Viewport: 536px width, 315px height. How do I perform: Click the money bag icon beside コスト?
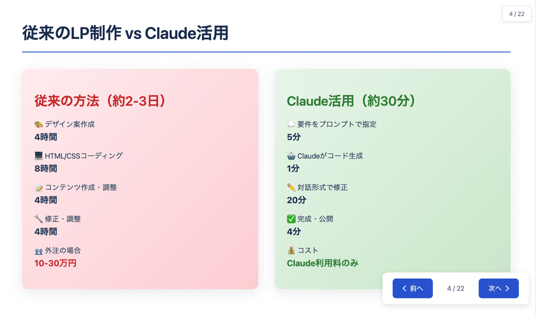291,251
